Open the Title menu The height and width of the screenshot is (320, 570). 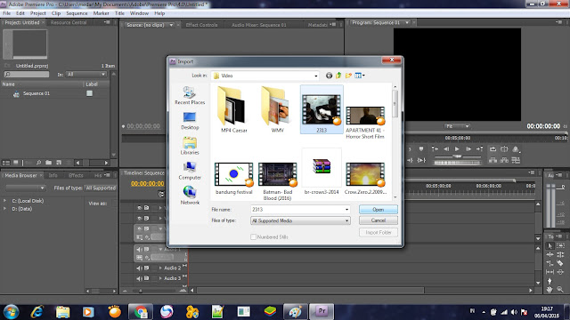click(x=119, y=13)
